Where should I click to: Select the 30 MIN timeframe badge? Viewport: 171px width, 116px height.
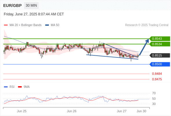[31, 6]
